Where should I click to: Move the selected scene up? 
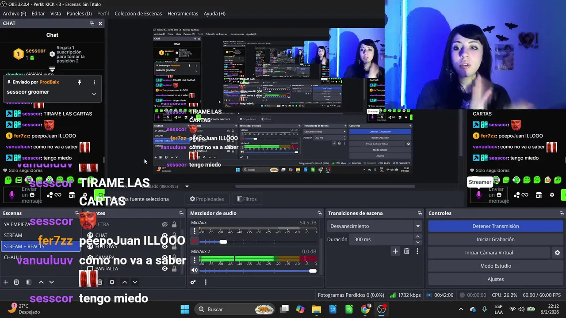pyautogui.click(x=41, y=282)
